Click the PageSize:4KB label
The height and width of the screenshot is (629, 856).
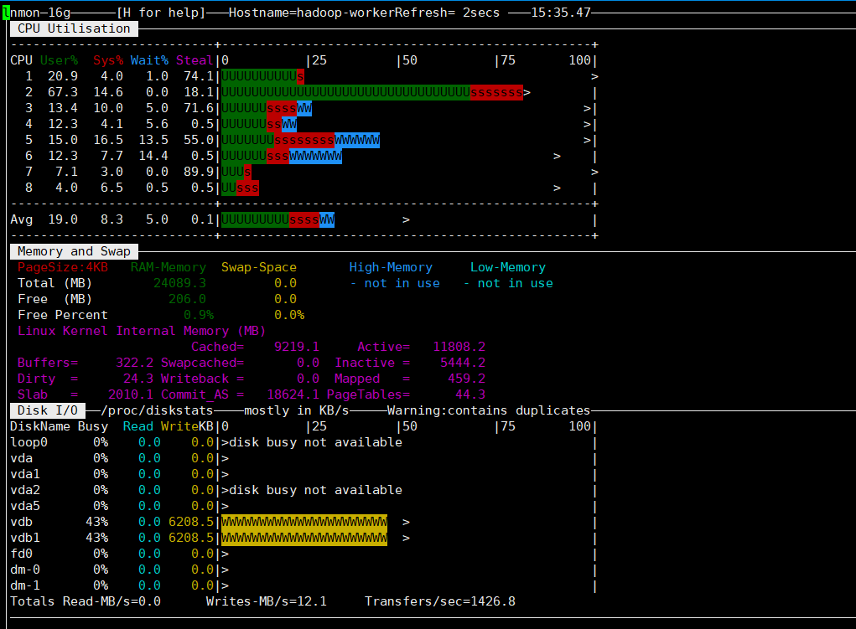pos(62,267)
